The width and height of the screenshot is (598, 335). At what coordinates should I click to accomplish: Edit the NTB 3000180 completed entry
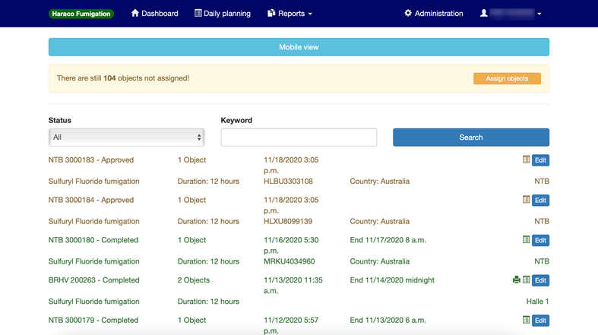tap(540, 241)
